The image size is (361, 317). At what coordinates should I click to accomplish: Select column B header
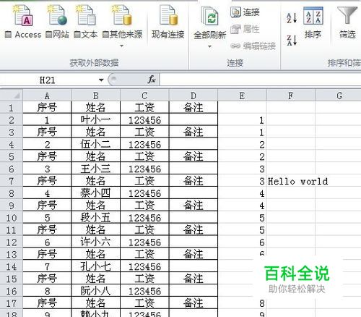point(96,96)
